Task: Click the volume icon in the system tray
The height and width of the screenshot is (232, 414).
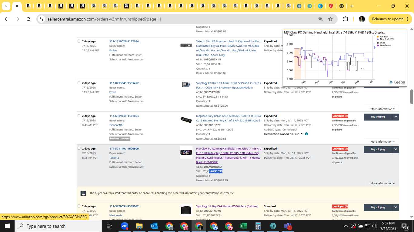Action: coord(375,226)
